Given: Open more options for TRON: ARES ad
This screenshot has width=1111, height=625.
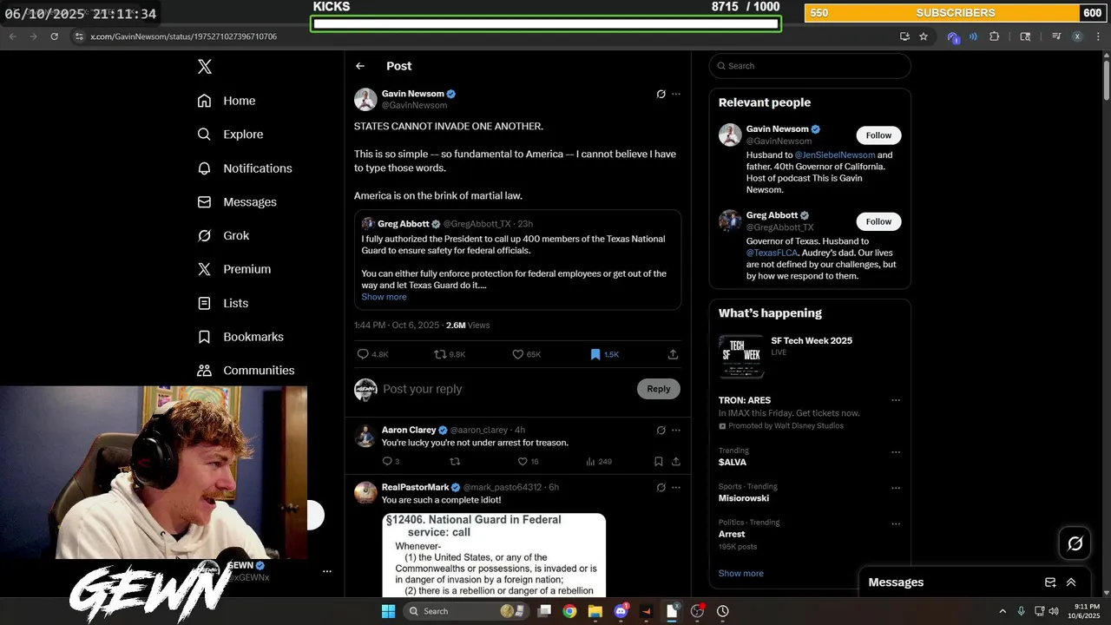Looking at the screenshot, I should [x=896, y=400].
